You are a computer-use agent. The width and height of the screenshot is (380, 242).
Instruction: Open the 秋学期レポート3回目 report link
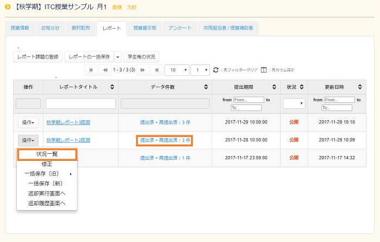[68, 123]
